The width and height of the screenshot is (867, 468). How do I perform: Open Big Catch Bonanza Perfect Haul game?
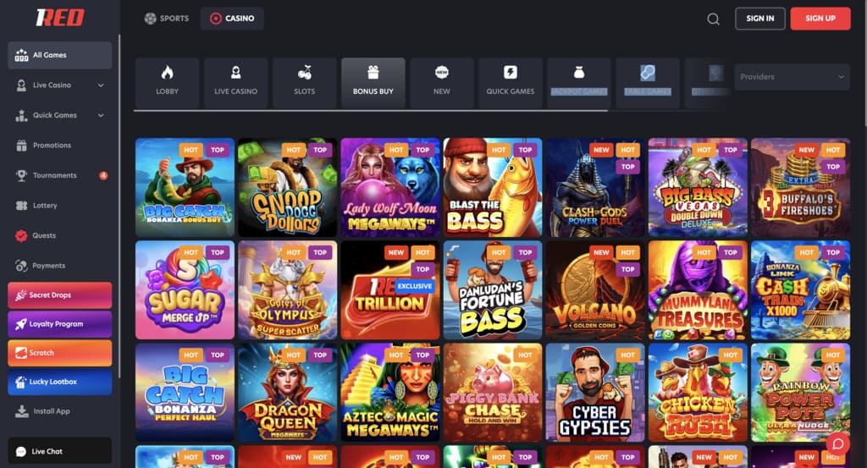click(x=185, y=393)
